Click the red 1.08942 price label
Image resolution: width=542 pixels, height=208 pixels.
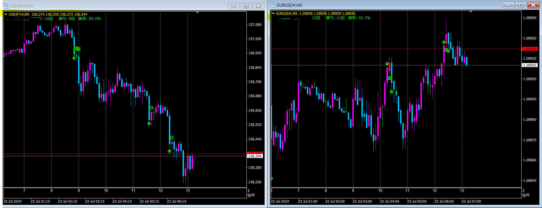coord(530,49)
